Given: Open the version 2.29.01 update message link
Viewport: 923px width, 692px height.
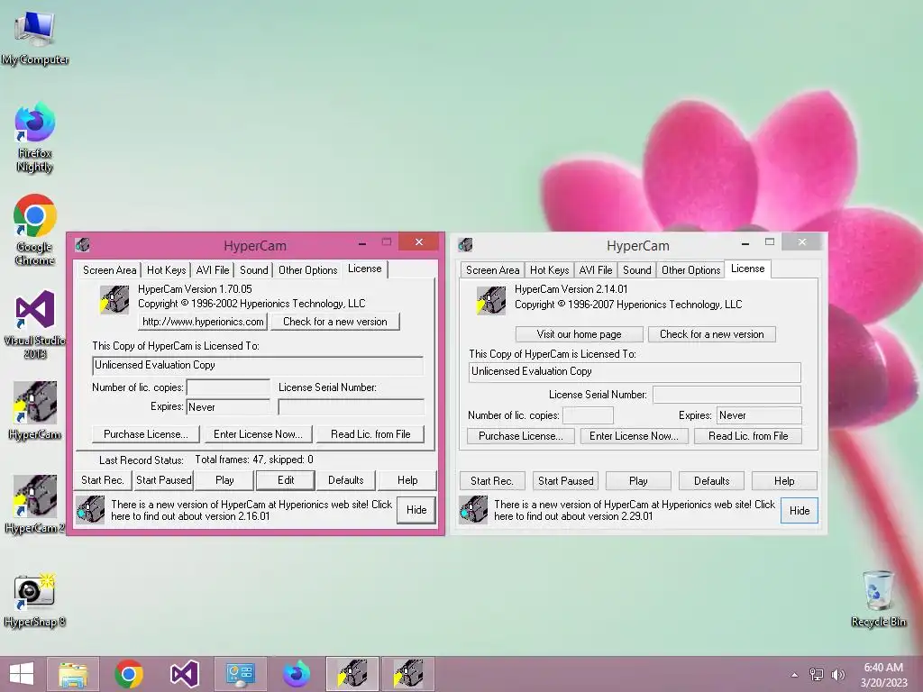Looking at the screenshot, I should click(x=635, y=510).
